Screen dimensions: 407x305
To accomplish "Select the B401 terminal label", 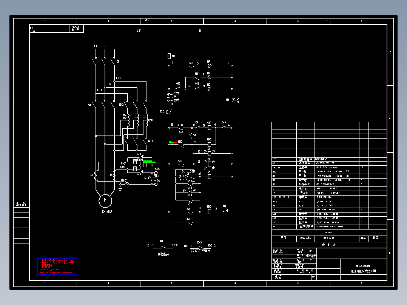I will pyautogui.click(x=140, y=160).
